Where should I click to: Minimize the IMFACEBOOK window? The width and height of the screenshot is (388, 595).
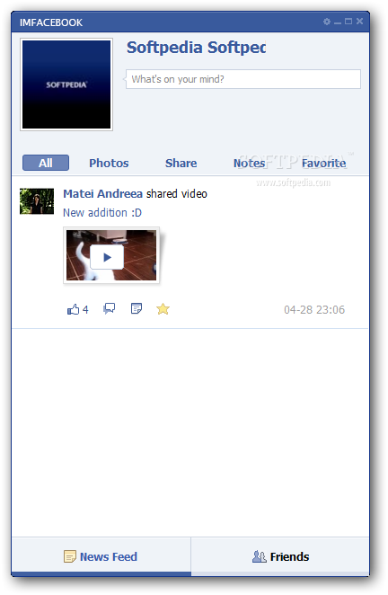tap(338, 22)
